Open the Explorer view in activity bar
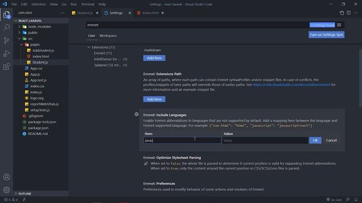 coord(6,15)
